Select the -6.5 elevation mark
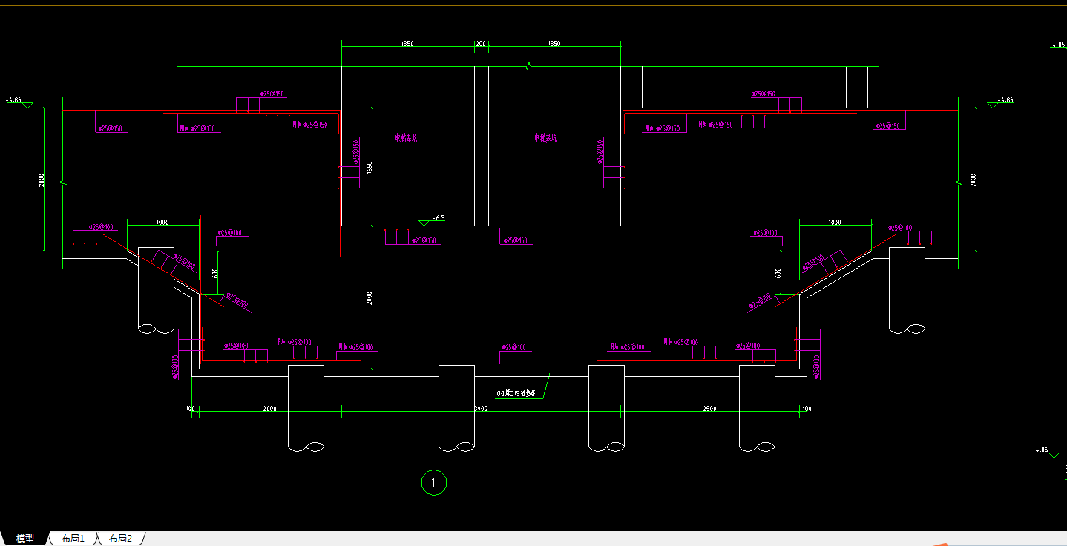Image resolution: width=1067 pixels, height=546 pixels. (x=439, y=218)
